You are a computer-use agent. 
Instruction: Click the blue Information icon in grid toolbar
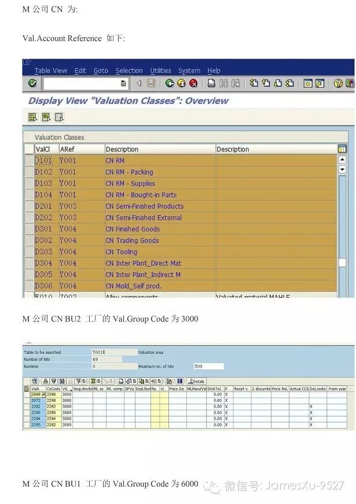179,381
